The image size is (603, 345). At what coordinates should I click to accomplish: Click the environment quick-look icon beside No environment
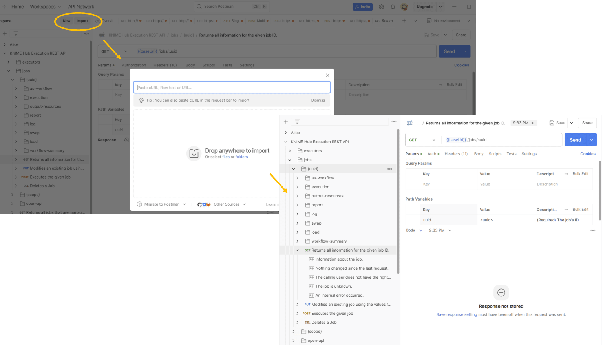click(429, 21)
